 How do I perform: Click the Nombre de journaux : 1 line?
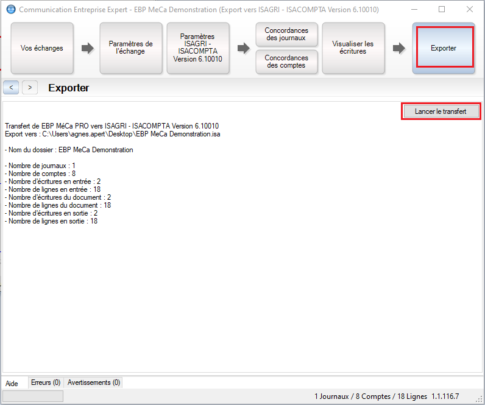click(40, 166)
